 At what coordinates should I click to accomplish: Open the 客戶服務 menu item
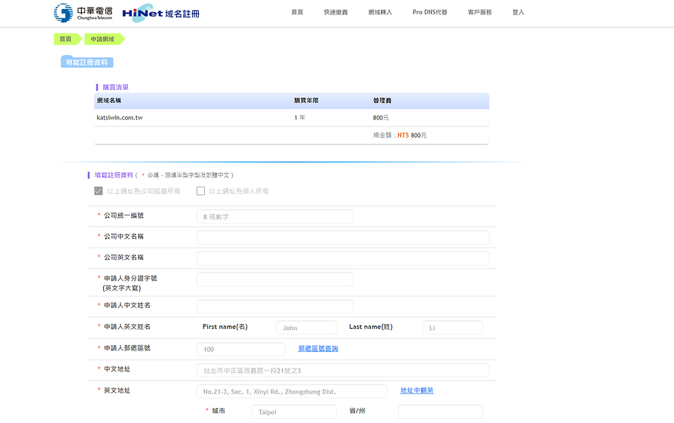(x=479, y=12)
